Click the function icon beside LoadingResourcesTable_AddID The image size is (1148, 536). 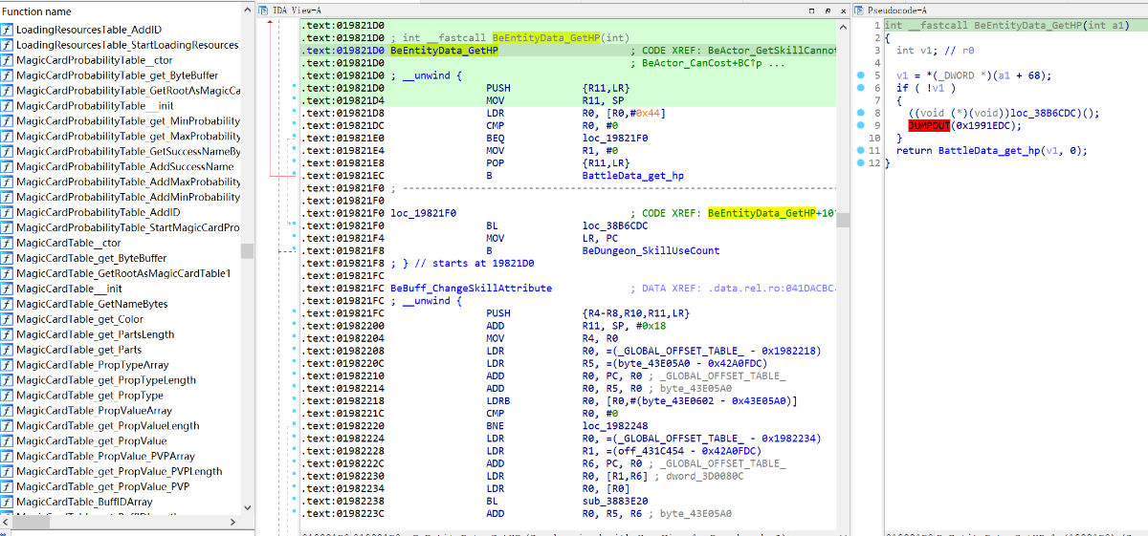7,30
